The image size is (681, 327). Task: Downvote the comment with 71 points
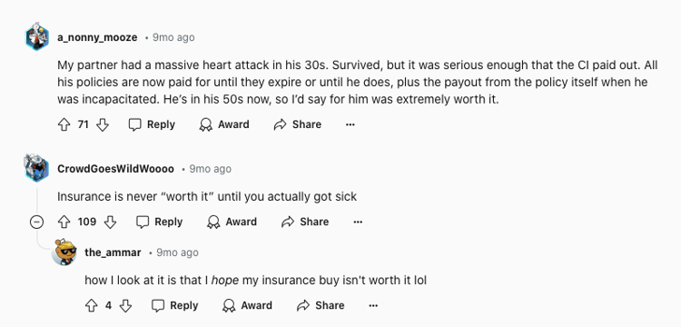102,125
